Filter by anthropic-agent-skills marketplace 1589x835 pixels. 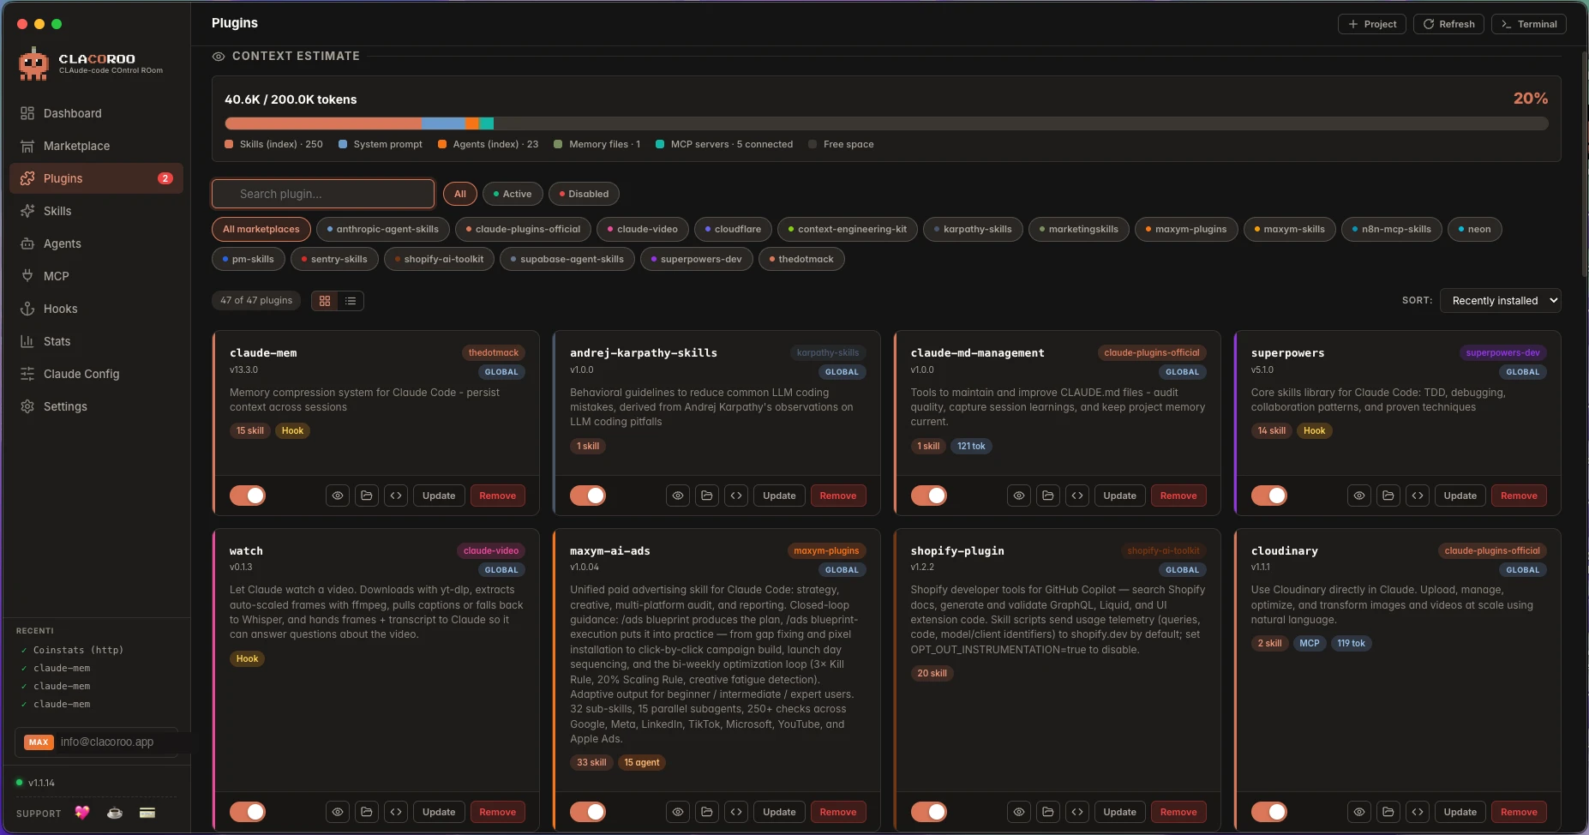click(383, 229)
